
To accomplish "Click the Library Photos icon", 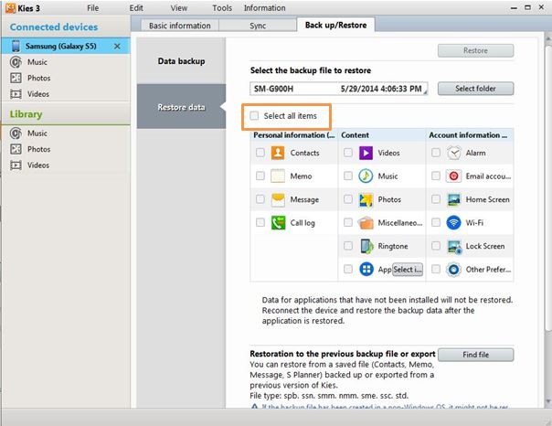I will click(16, 149).
